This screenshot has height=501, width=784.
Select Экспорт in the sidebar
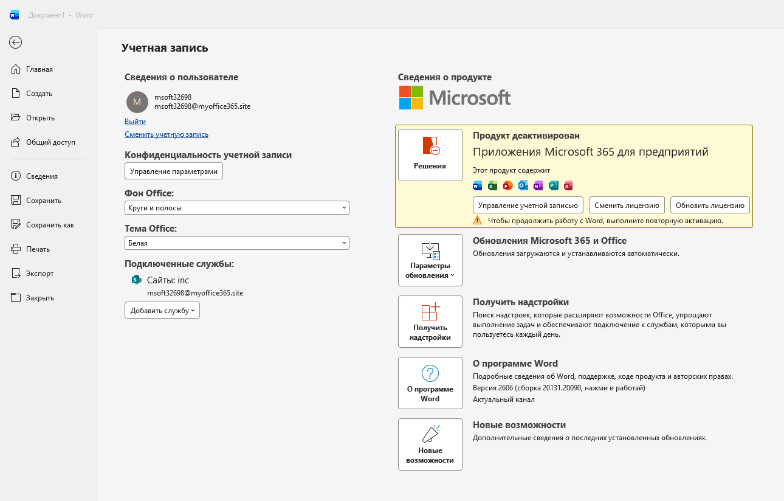click(40, 274)
